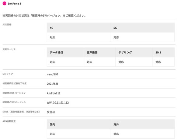Click the 確認時のSWバージョン label
177x139 pixels.
(x=14, y=102)
